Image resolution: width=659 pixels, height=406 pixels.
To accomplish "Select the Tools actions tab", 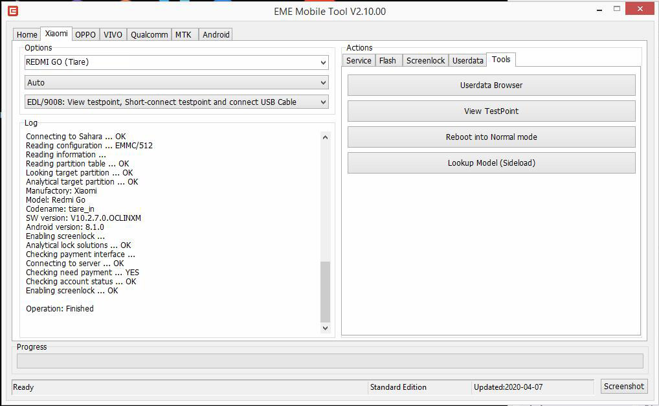I will [501, 60].
